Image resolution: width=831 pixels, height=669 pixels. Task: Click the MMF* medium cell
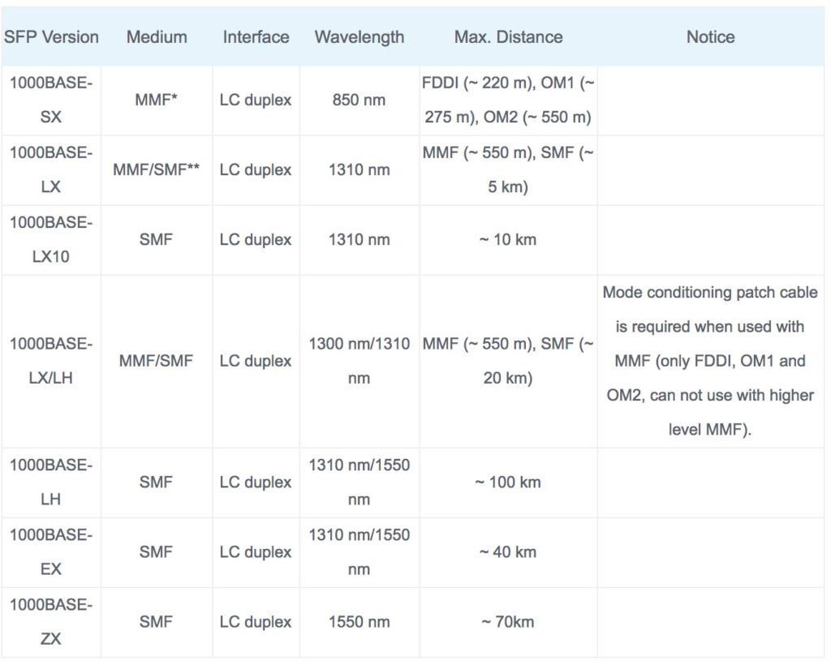(157, 101)
